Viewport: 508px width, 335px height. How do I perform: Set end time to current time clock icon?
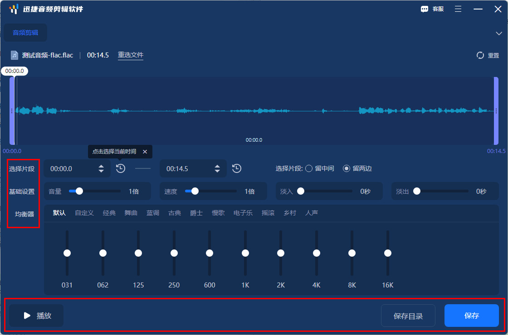237,168
